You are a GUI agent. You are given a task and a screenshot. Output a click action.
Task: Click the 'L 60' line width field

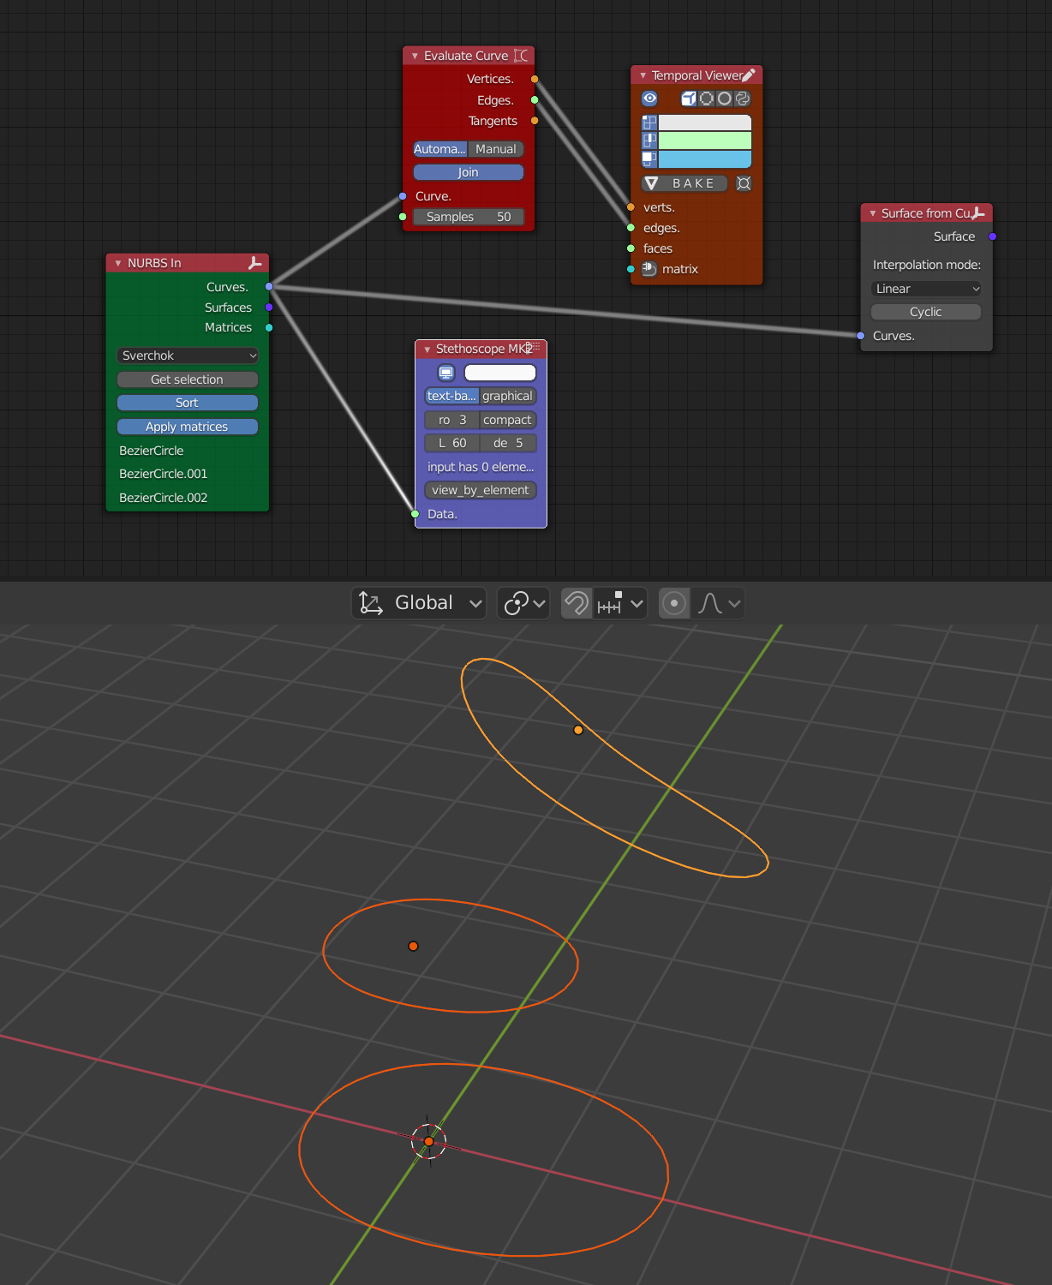(451, 443)
